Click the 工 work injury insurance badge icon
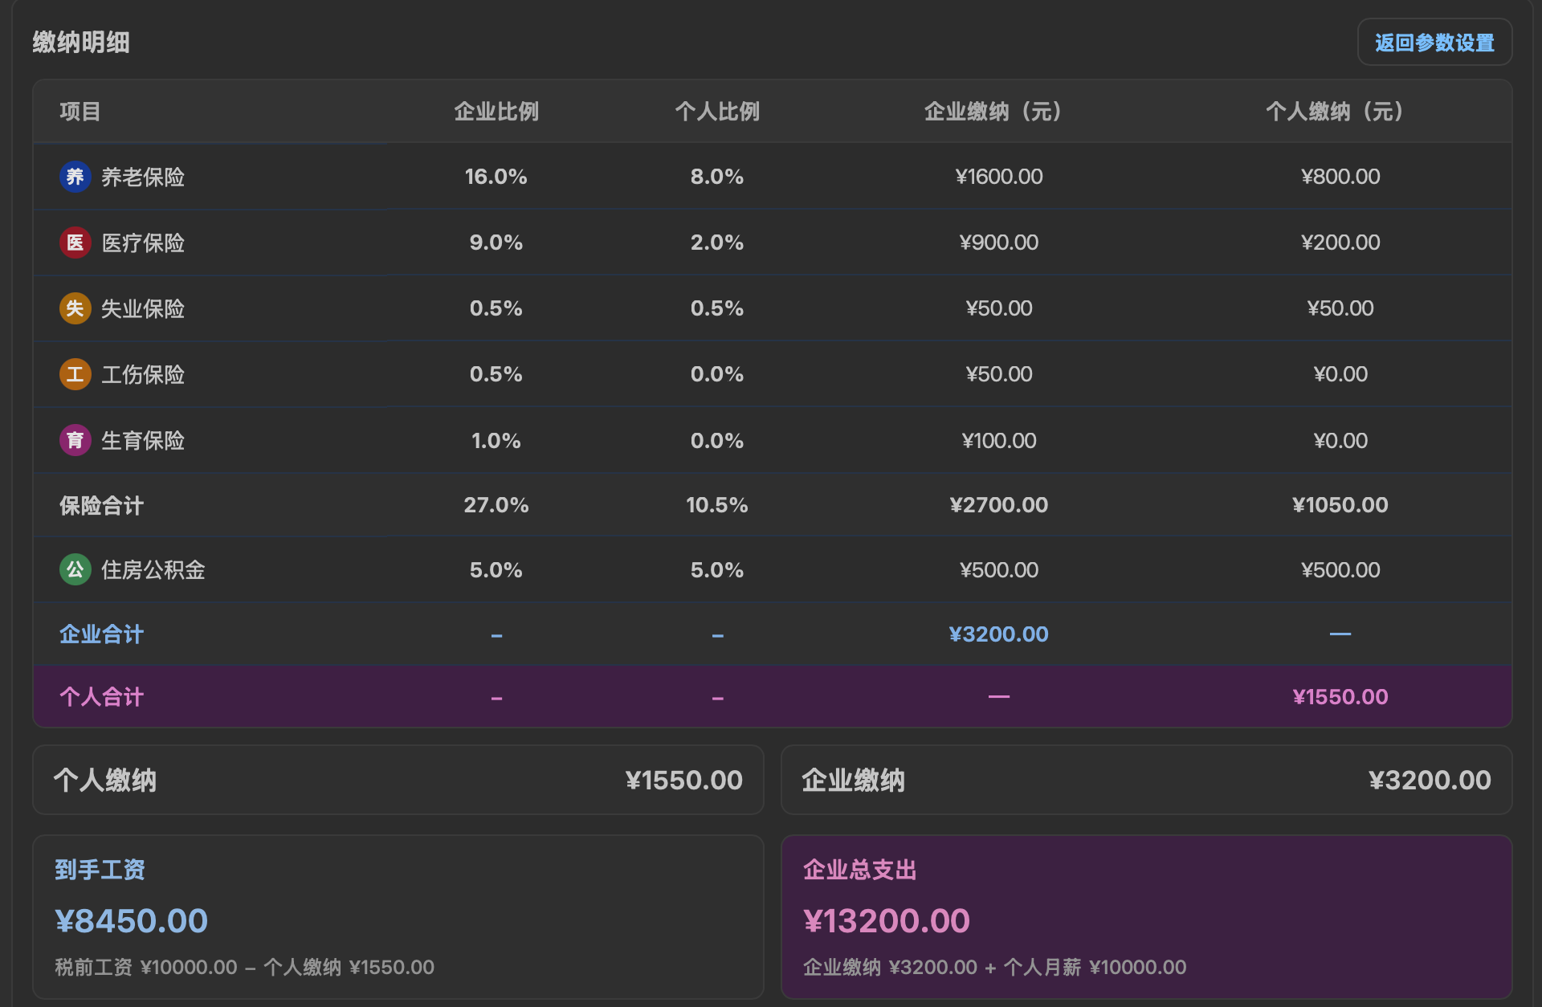 coord(75,373)
